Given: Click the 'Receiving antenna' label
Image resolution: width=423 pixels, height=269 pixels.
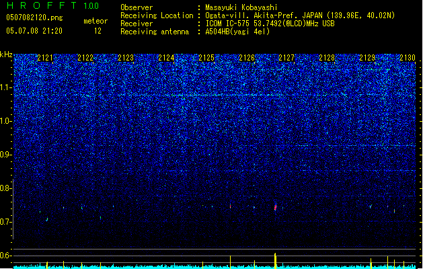Looking at the screenshot, I should [x=155, y=32].
